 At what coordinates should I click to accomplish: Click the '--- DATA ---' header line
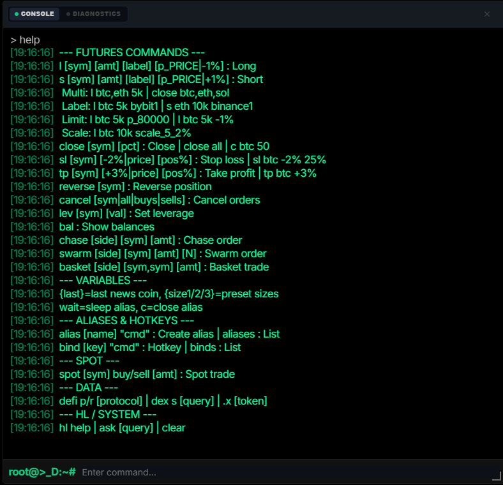tap(64, 387)
